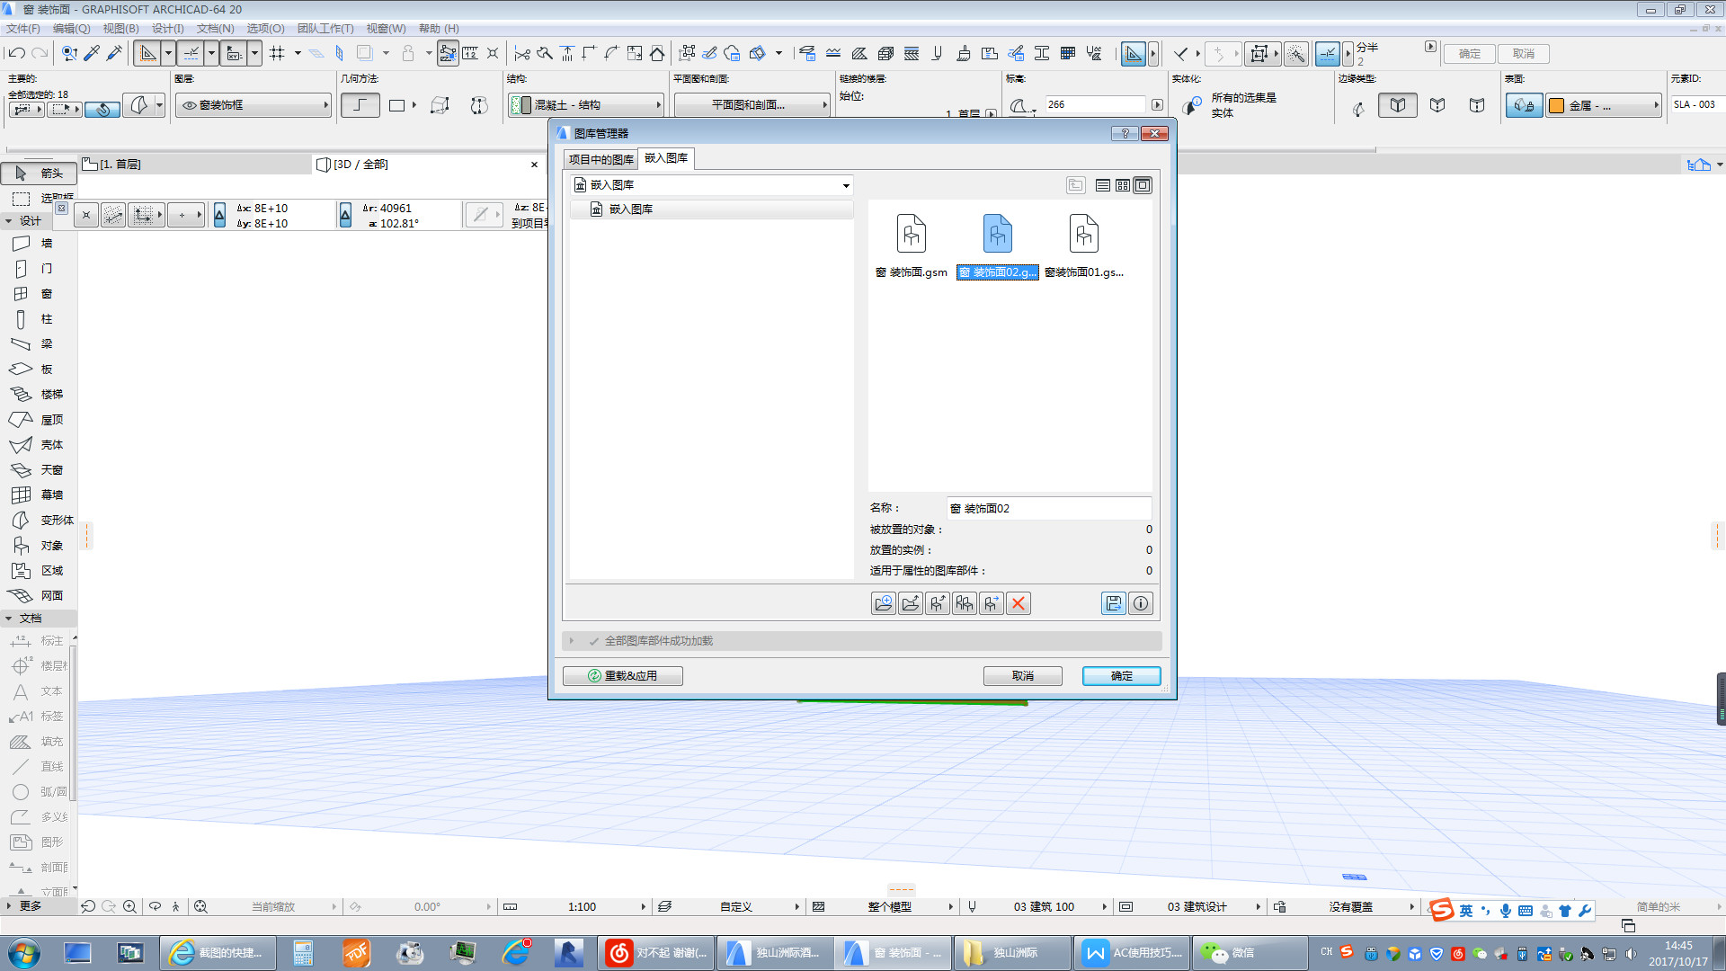Click the zoom-in magnifier in bottom bar
This screenshot has height=971, width=1726.
(130, 907)
